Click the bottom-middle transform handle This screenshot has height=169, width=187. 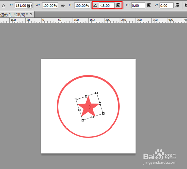(93, 117)
